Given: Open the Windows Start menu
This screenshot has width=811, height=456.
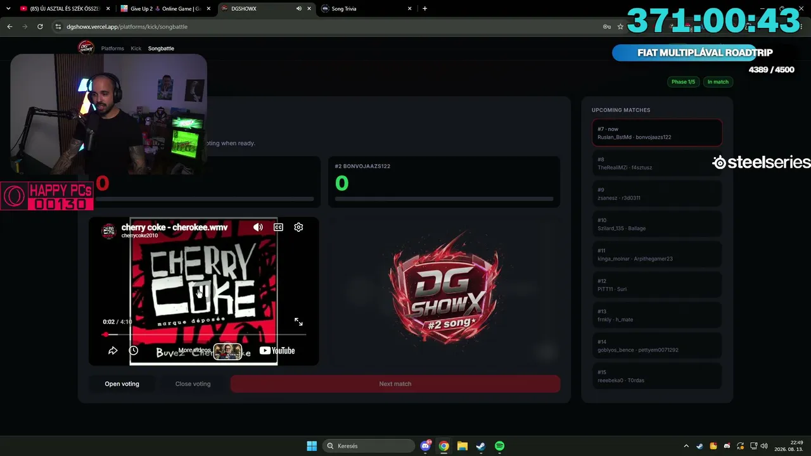Looking at the screenshot, I should 312,446.
